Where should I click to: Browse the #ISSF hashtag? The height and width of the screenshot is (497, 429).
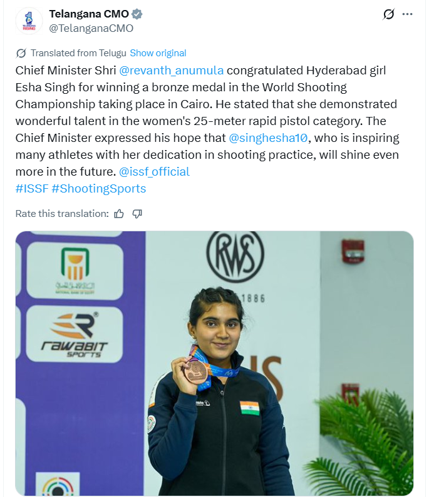(x=31, y=188)
